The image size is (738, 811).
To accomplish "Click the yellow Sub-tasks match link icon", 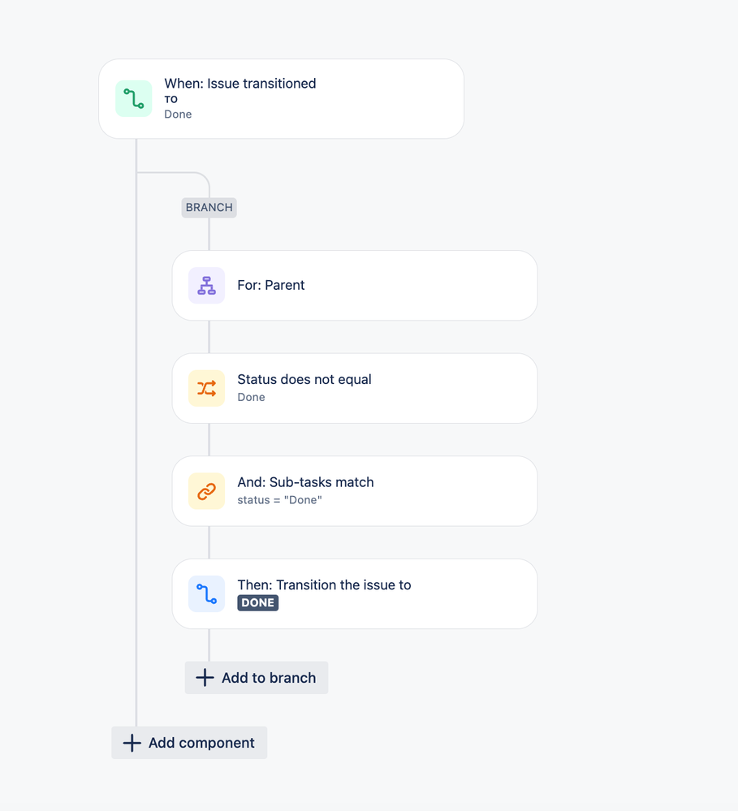I will (206, 490).
